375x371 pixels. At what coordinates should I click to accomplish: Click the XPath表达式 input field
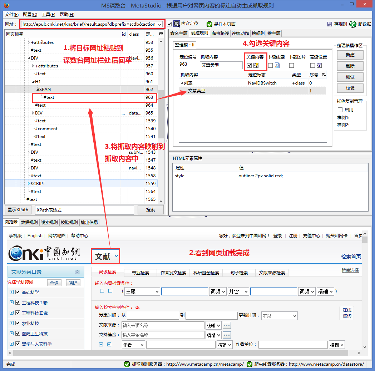click(84, 210)
